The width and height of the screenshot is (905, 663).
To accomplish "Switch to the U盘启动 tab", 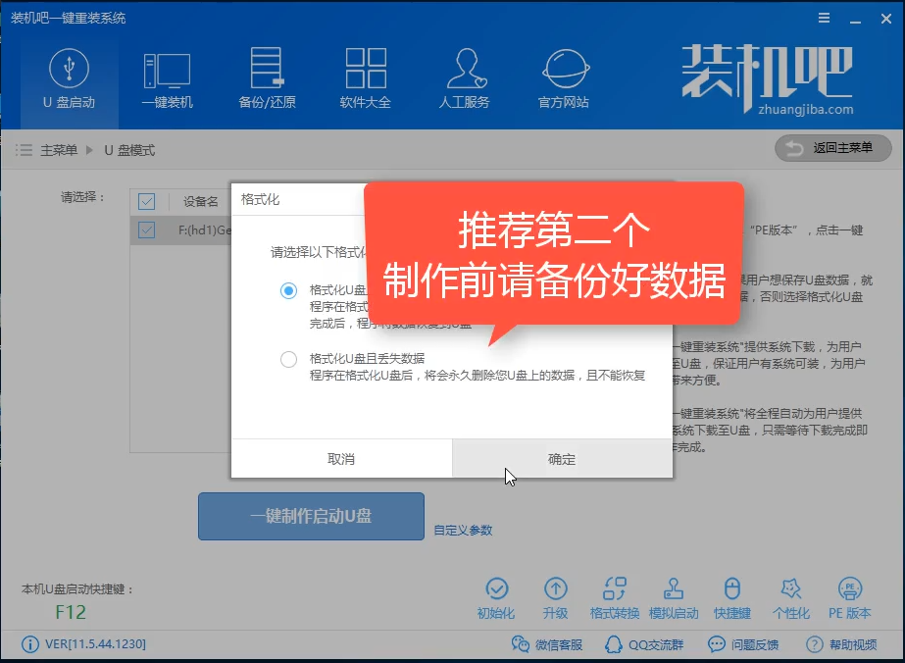I will (x=67, y=78).
